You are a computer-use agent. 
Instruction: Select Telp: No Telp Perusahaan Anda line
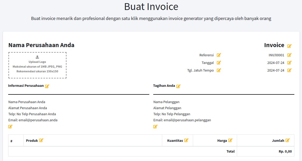click(32, 114)
